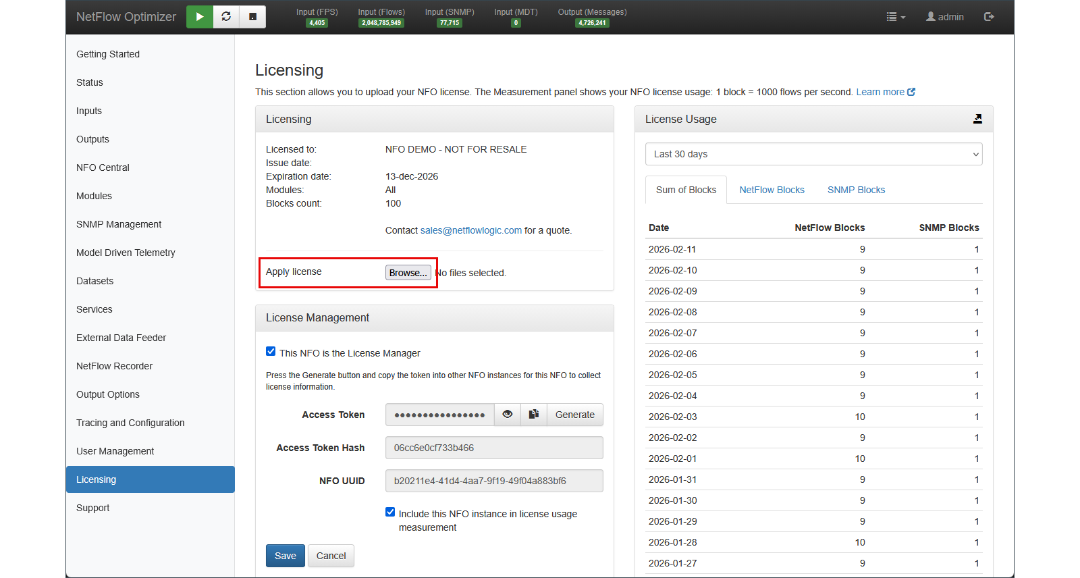Uncheck 'Include this NFO instance' checkbox
The image size is (1080, 578).
390,513
